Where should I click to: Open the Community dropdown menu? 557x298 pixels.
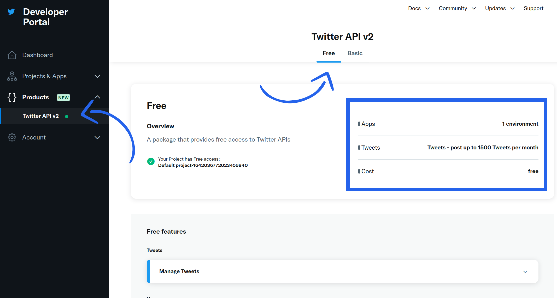tap(457, 8)
